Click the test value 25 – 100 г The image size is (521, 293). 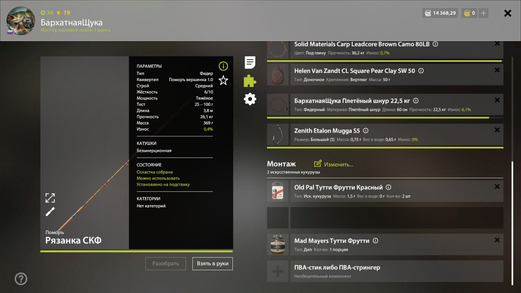tap(204, 105)
